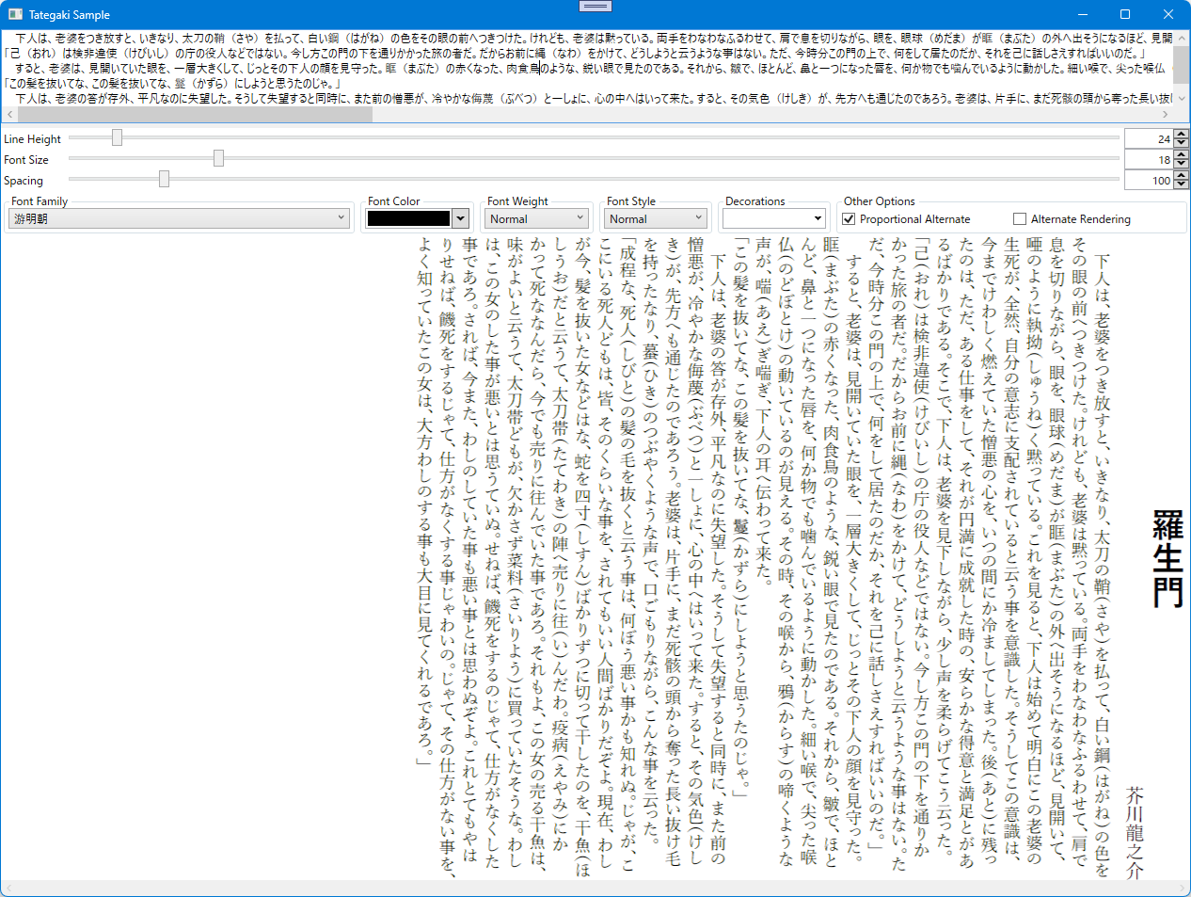Maximize the Tategaki Sample window
The height and width of the screenshot is (897, 1191).
click(x=1125, y=14)
